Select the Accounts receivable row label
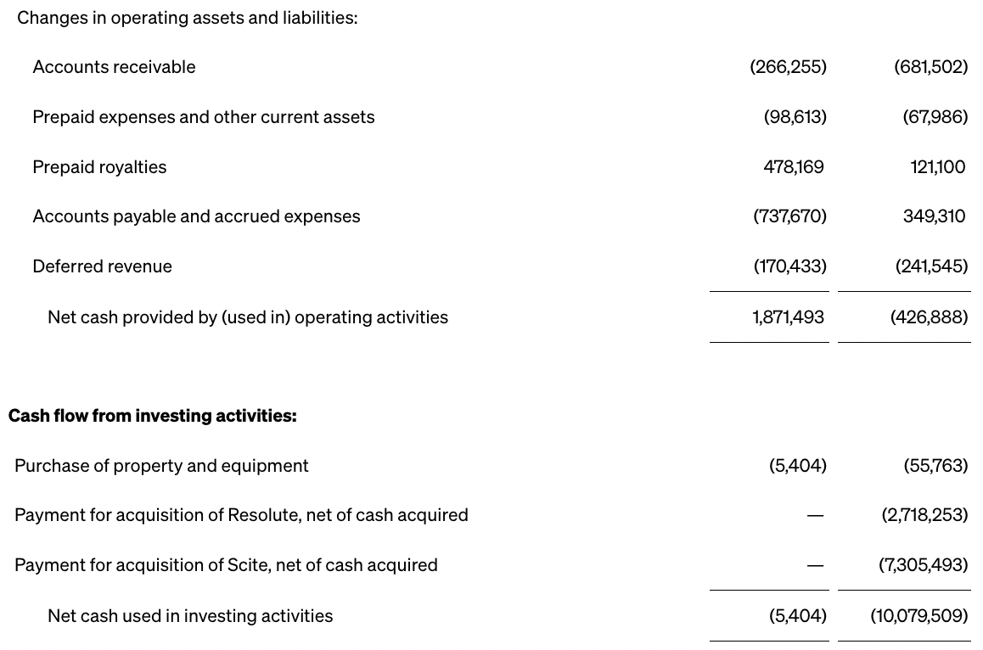 (114, 67)
